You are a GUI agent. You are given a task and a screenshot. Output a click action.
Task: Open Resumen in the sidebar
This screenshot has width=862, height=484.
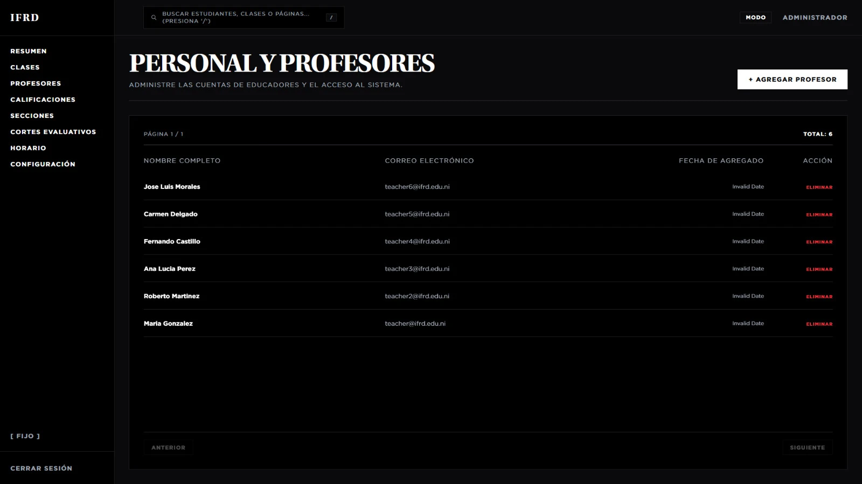(x=29, y=51)
